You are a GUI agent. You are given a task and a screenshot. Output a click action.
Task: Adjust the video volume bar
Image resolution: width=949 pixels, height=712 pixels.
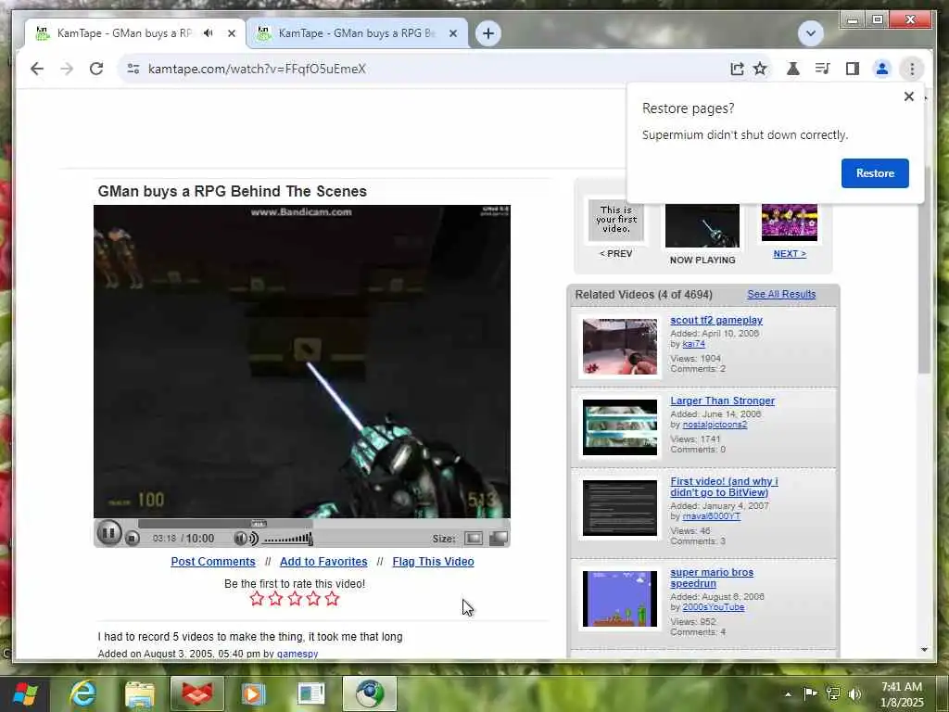[287, 539]
